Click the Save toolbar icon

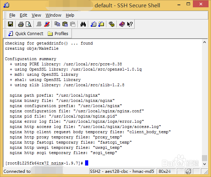[10, 24]
